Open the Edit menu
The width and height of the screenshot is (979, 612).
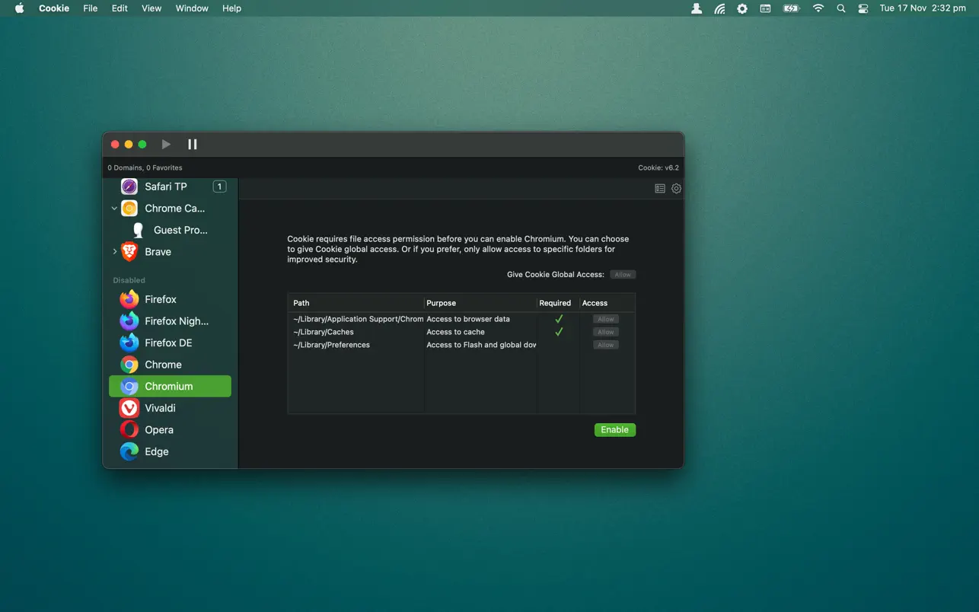[x=120, y=8]
